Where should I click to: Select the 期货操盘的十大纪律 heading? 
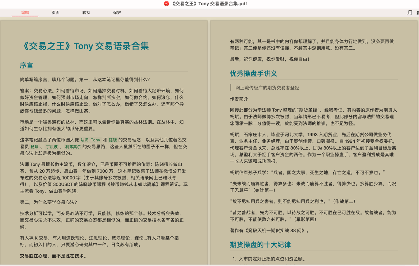(x=260, y=245)
